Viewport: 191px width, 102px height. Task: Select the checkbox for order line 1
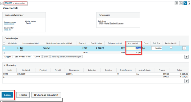[4, 48]
